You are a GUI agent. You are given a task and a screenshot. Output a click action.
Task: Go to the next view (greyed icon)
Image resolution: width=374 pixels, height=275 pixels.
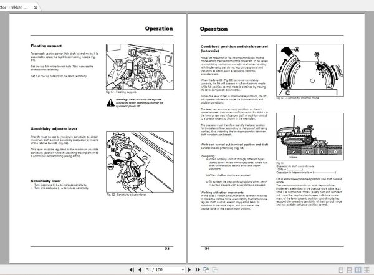[215, 270]
